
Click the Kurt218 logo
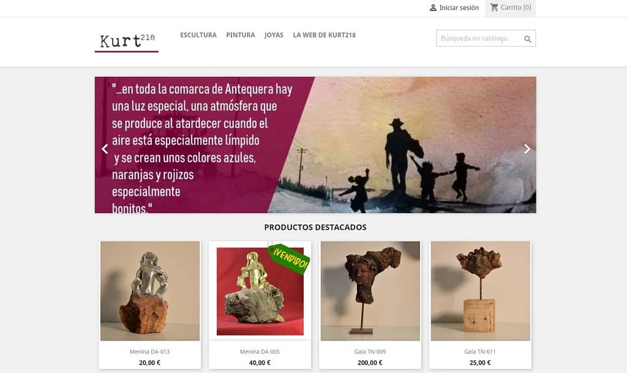pos(126,42)
